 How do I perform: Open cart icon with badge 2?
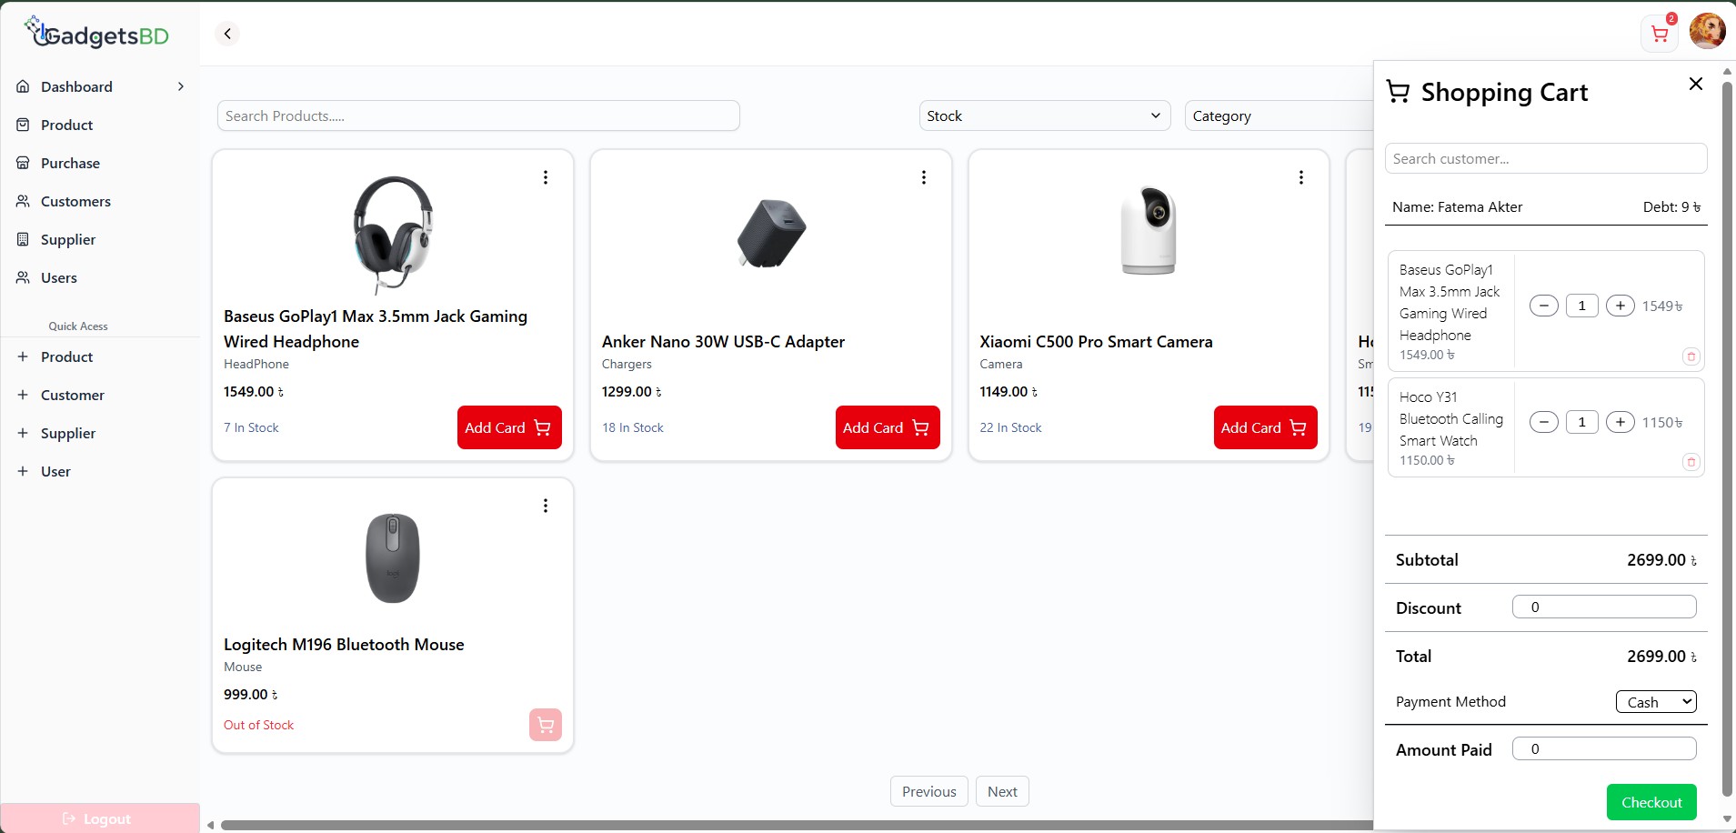[x=1660, y=34]
